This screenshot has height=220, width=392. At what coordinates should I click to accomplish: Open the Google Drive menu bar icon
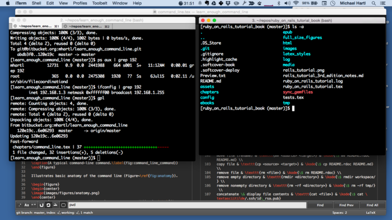pos(214,3)
